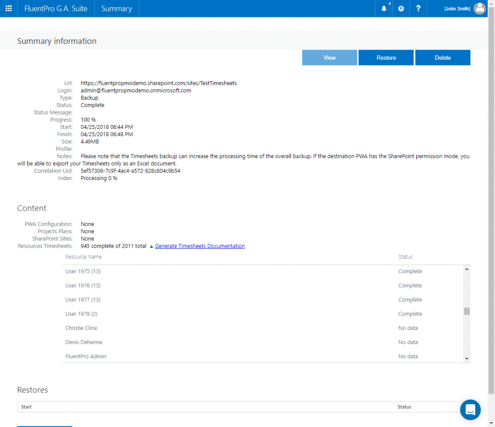495x427 pixels.
Task: Open the settings gear
Action: (x=401, y=9)
